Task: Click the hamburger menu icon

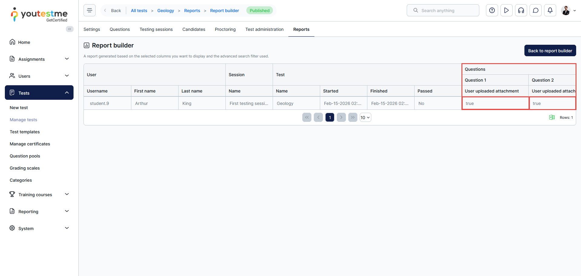Action: (x=90, y=10)
